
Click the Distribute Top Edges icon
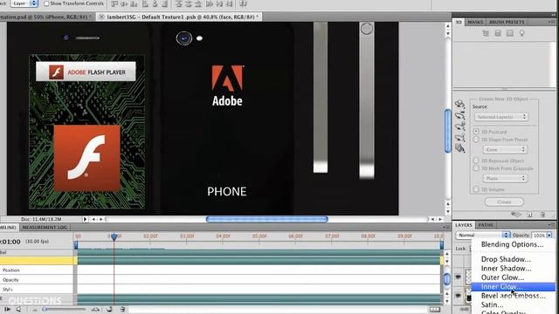(x=179, y=3)
